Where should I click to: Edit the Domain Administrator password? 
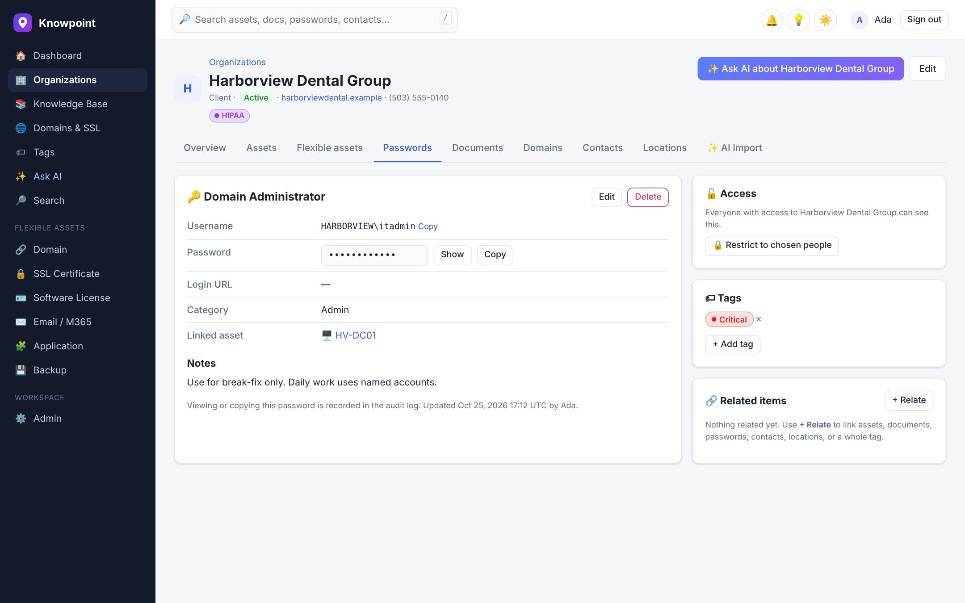(607, 197)
